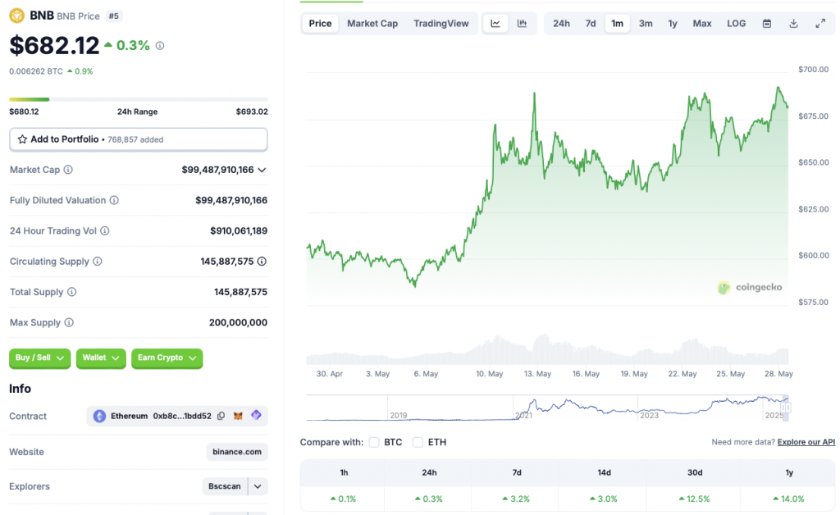
Task: Click Add to Portfolio button
Action: (x=138, y=139)
